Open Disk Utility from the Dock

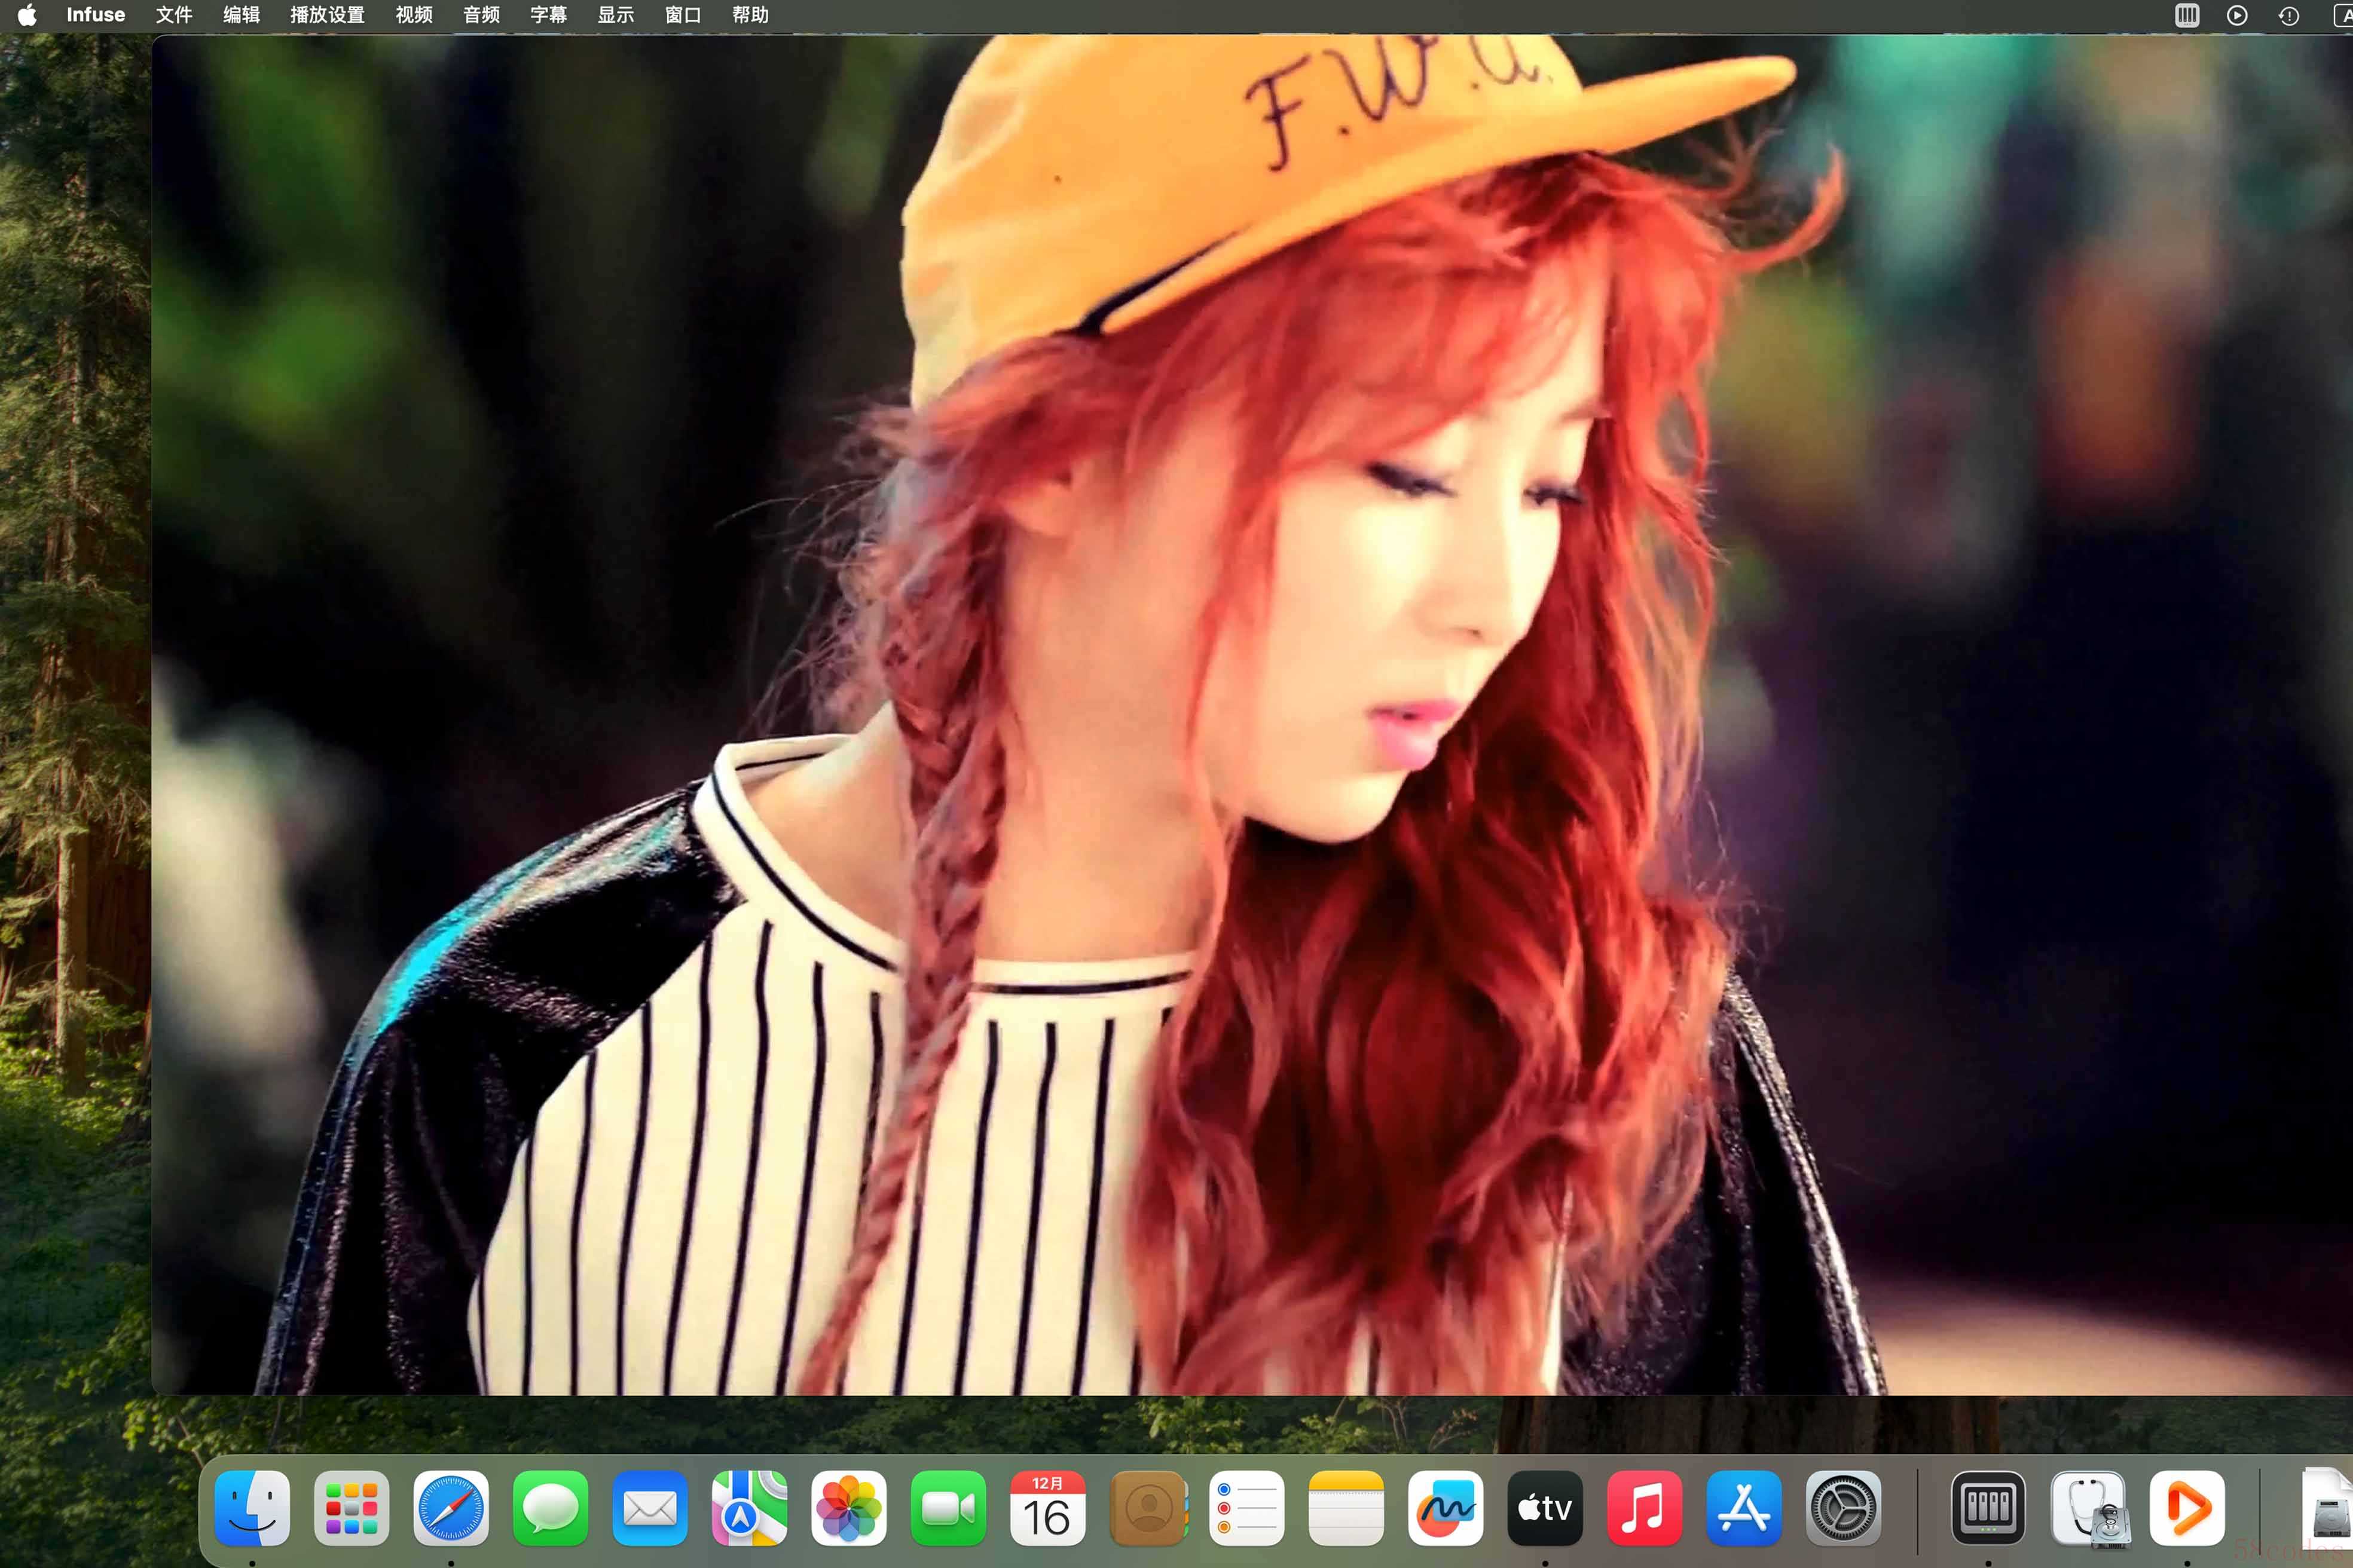click(x=2088, y=1508)
